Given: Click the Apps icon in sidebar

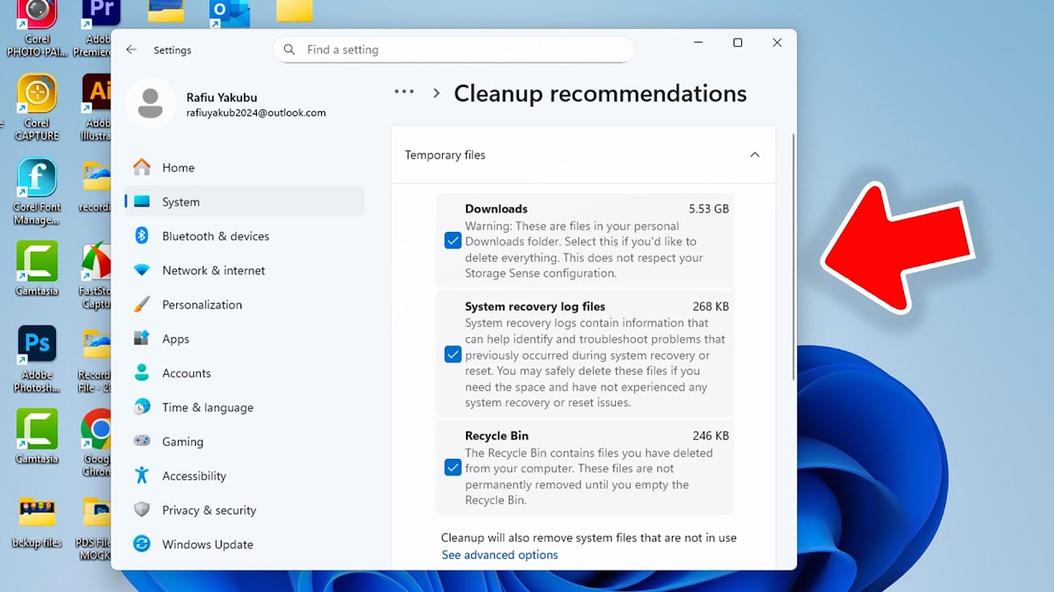Looking at the screenshot, I should [x=142, y=339].
